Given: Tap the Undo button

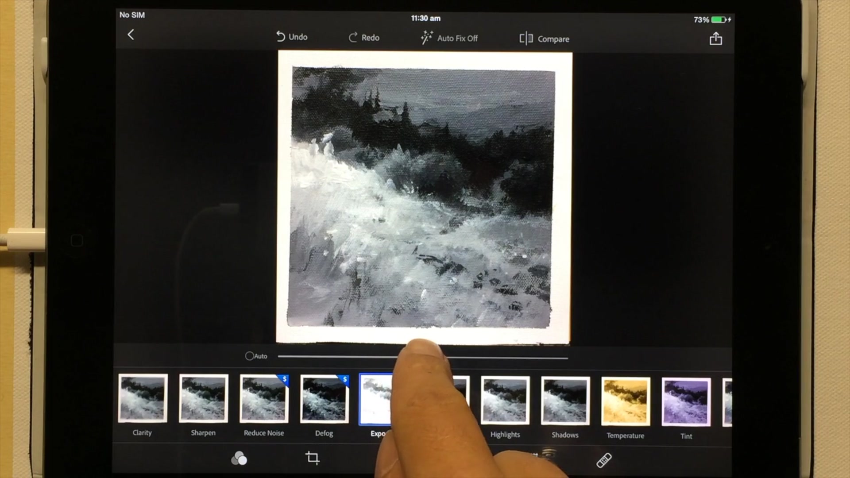Looking at the screenshot, I should tap(292, 37).
